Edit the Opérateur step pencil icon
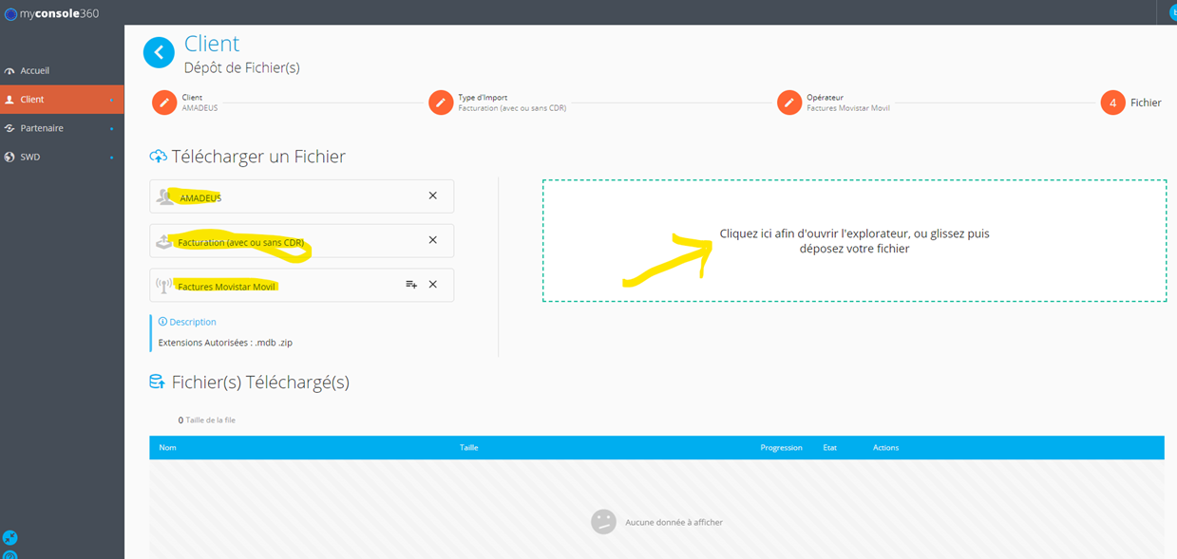Image resolution: width=1177 pixels, height=559 pixels. pos(789,102)
